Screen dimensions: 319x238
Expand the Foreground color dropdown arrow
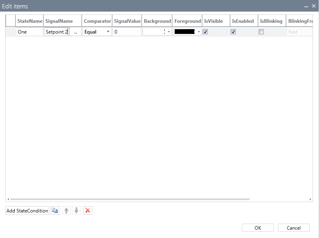pos(199,32)
